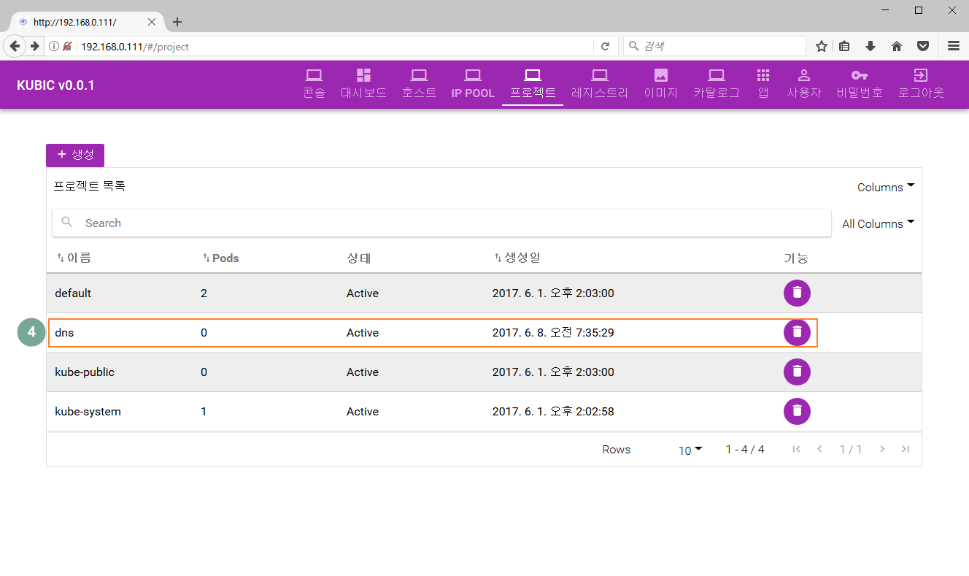Click the 상태 column header

[x=359, y=258]
